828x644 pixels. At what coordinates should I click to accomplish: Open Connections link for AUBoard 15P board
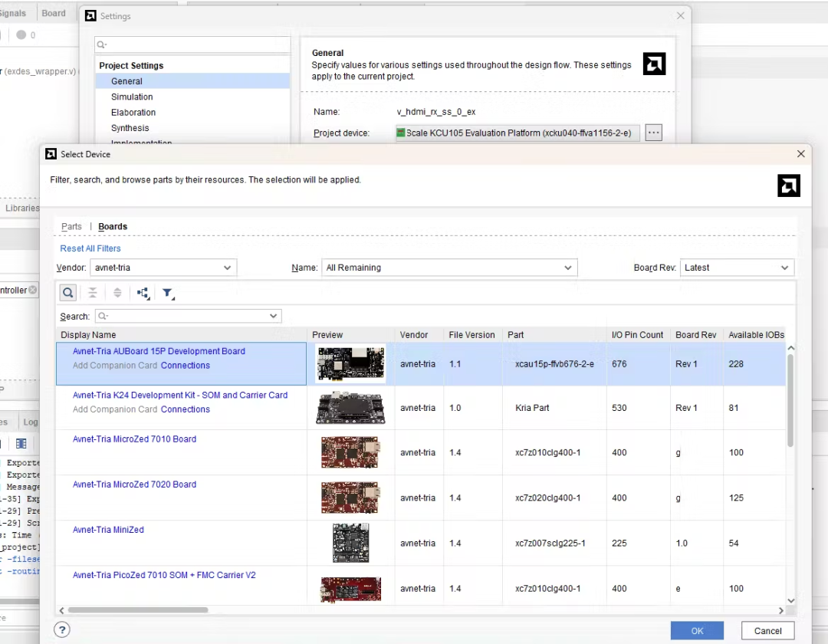point(185,366)
